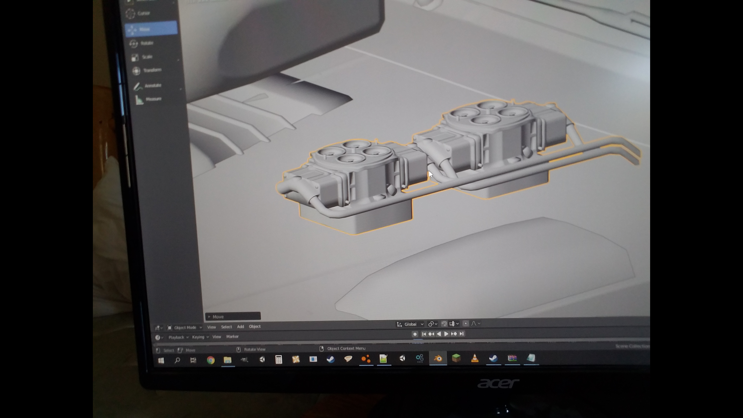Open the proportional falloff curve dropdown
The height and width of the screenshot is (418, 743).
(x=476, y=323)
